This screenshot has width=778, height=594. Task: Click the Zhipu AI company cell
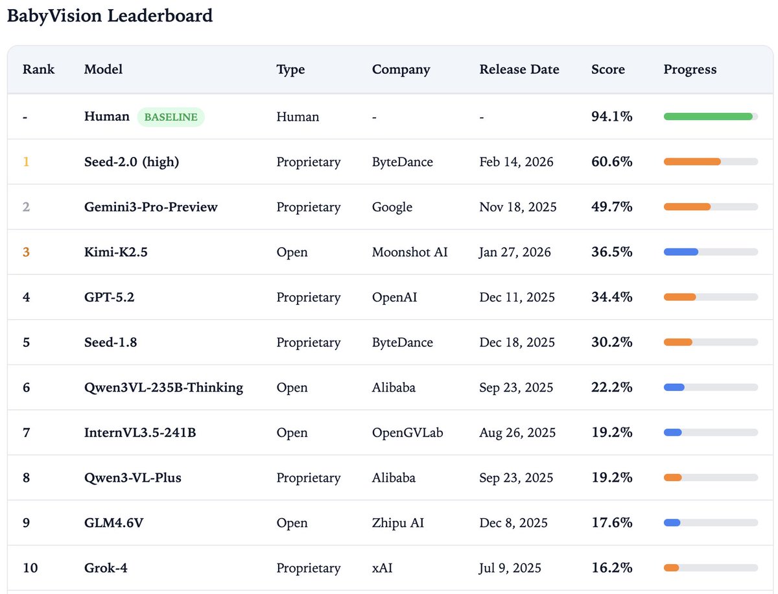(x=398, y=523)
